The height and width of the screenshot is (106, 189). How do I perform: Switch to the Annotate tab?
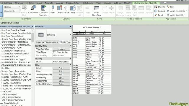[49, 3]
